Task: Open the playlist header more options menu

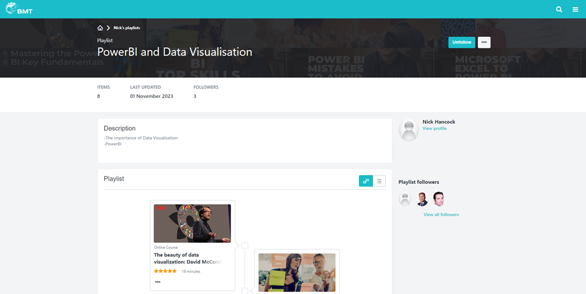Action: click(484, 43)
